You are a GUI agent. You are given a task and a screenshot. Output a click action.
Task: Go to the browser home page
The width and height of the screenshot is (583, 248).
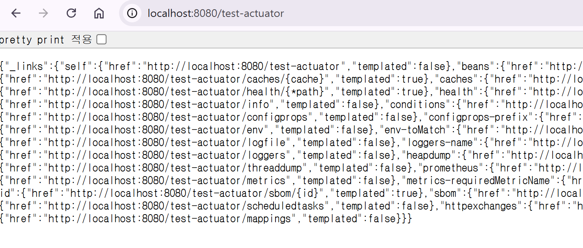click(99, 13)
